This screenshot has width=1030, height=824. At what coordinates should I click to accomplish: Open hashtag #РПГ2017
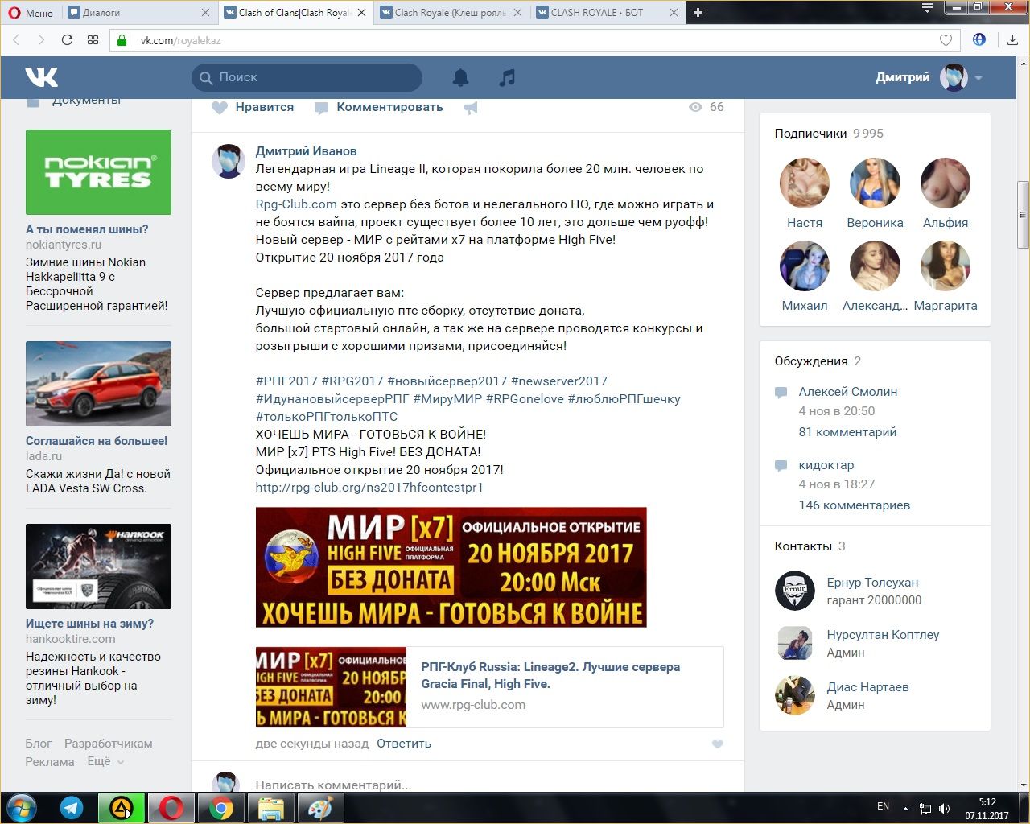(x=286, y=381)
